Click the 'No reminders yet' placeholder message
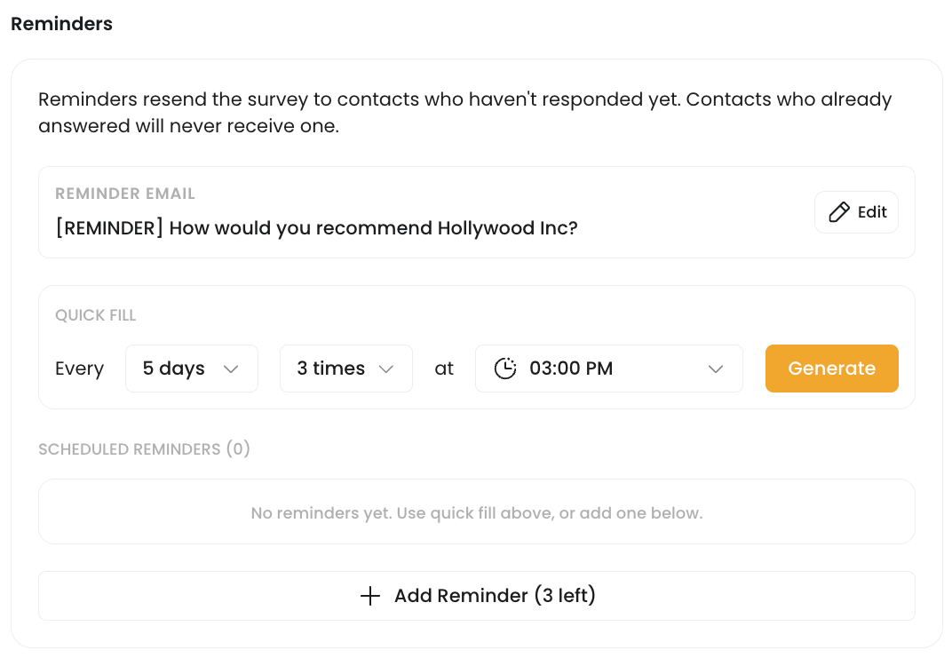 point(477,513)
